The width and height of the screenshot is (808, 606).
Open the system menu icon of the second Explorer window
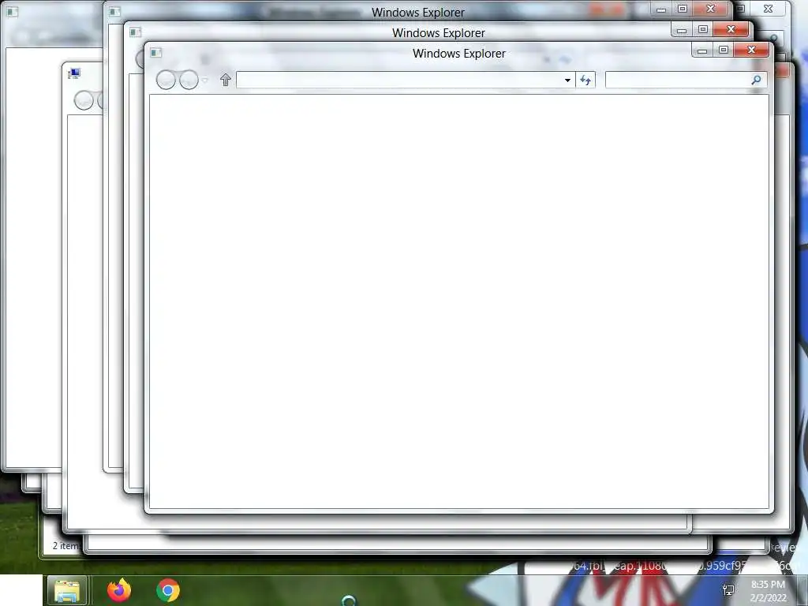[136, 32]
